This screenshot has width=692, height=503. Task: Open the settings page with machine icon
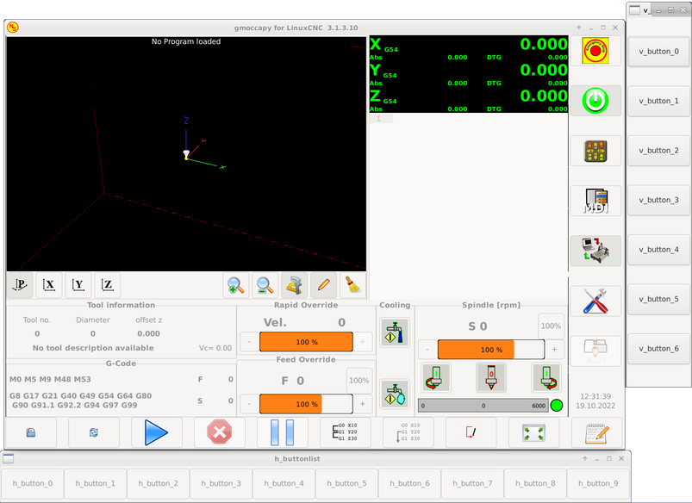595,250
